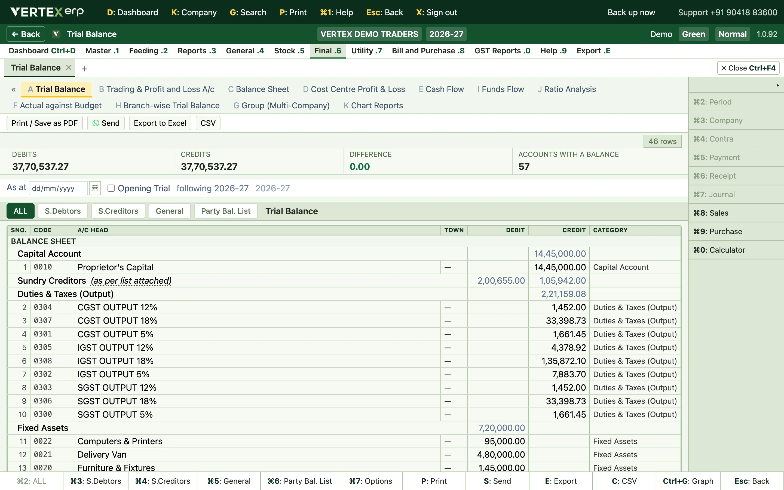Image resolution: width=784 pixels, height=490 pixels.
Task: Add a new tab with plus icon
Action: (x=84, y=69)
